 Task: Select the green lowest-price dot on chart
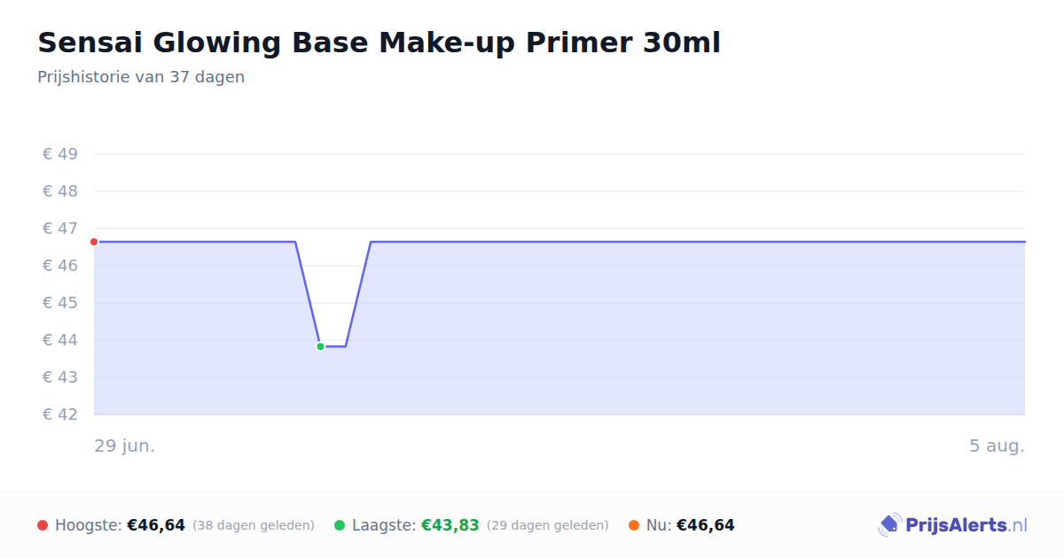320,346
